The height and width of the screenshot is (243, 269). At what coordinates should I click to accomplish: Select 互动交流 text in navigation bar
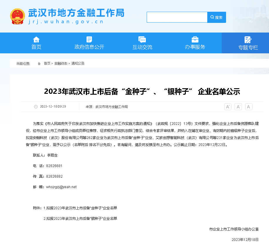[x=142, y=47]
